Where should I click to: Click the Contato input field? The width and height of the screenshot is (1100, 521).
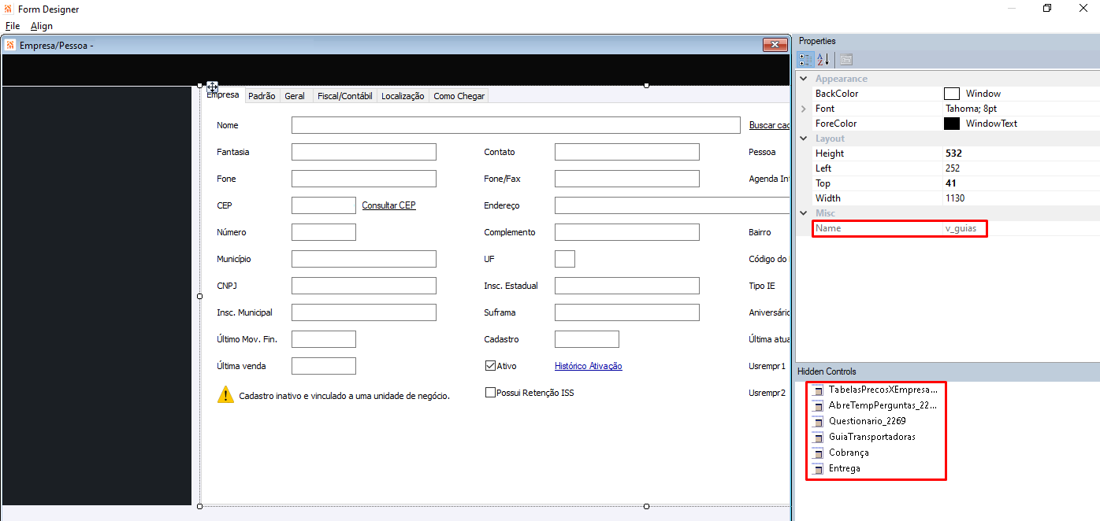627,152
